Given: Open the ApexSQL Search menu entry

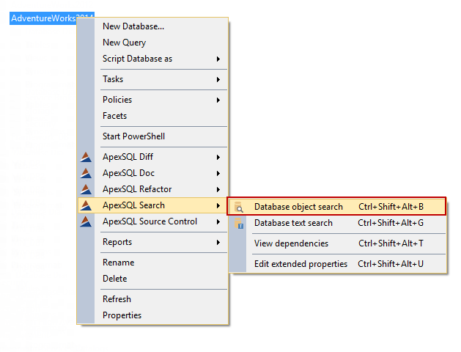Looking at the screenshot, I should point(152,205).
